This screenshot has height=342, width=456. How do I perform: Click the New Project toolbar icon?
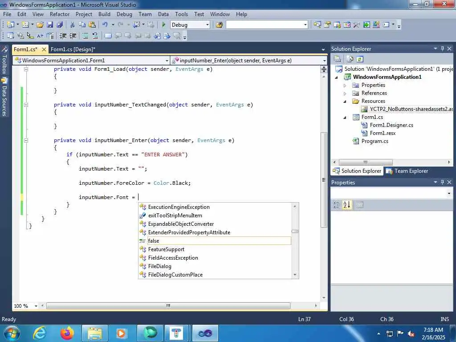tap(10, 25)
